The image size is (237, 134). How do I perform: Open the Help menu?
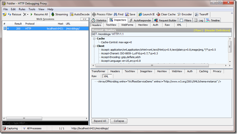click(x=50, y=9)
